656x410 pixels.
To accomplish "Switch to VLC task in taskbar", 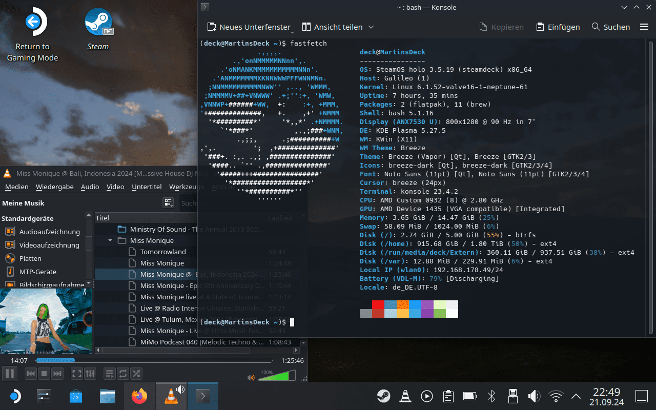I will [x=171, y=396].
